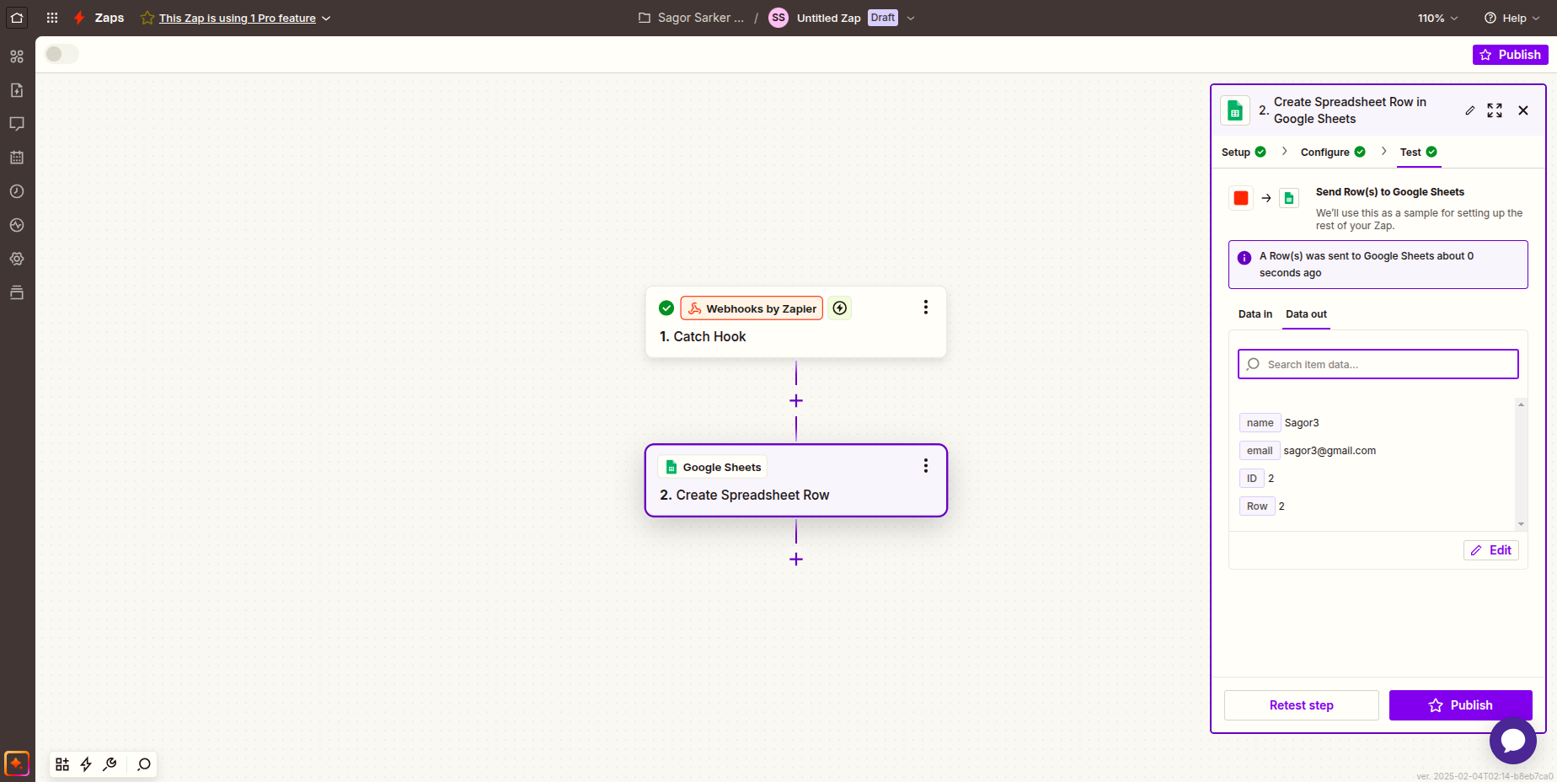This screenshot has width=1557, height=782.
Task: Click the star icon beside Pro feature
Action: [x=147, y=18]
